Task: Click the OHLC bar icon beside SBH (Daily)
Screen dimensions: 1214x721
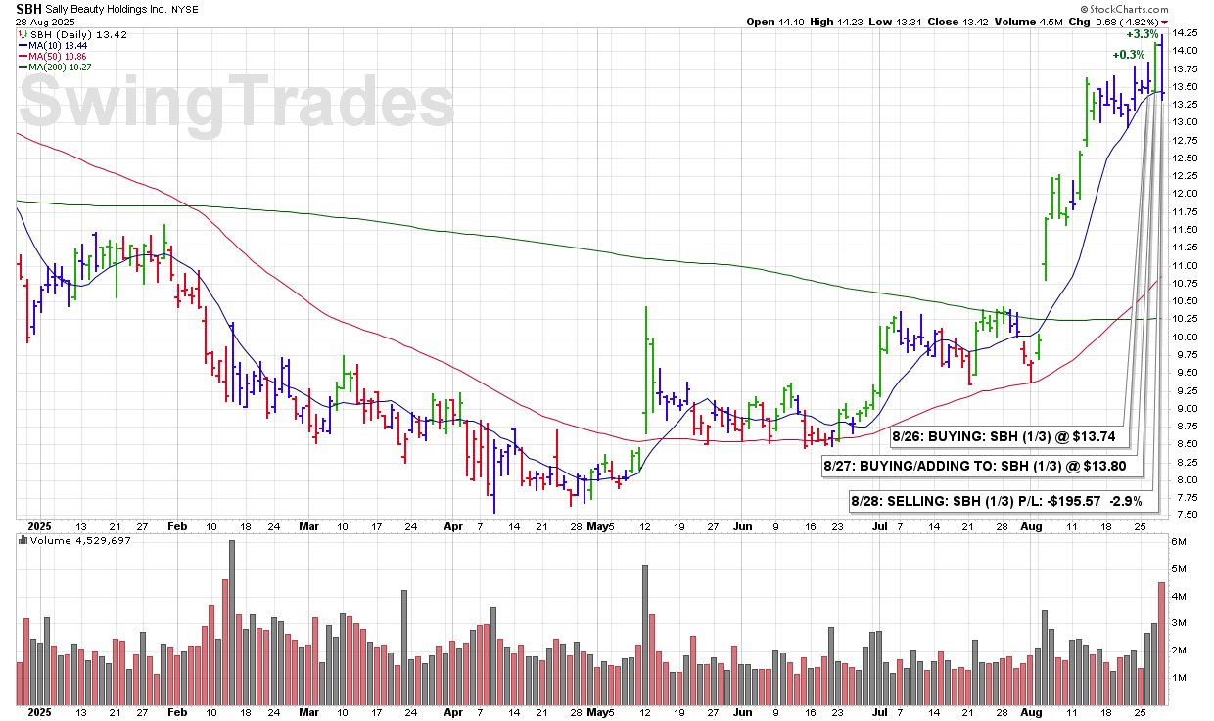Action: (x=22, y=35)
